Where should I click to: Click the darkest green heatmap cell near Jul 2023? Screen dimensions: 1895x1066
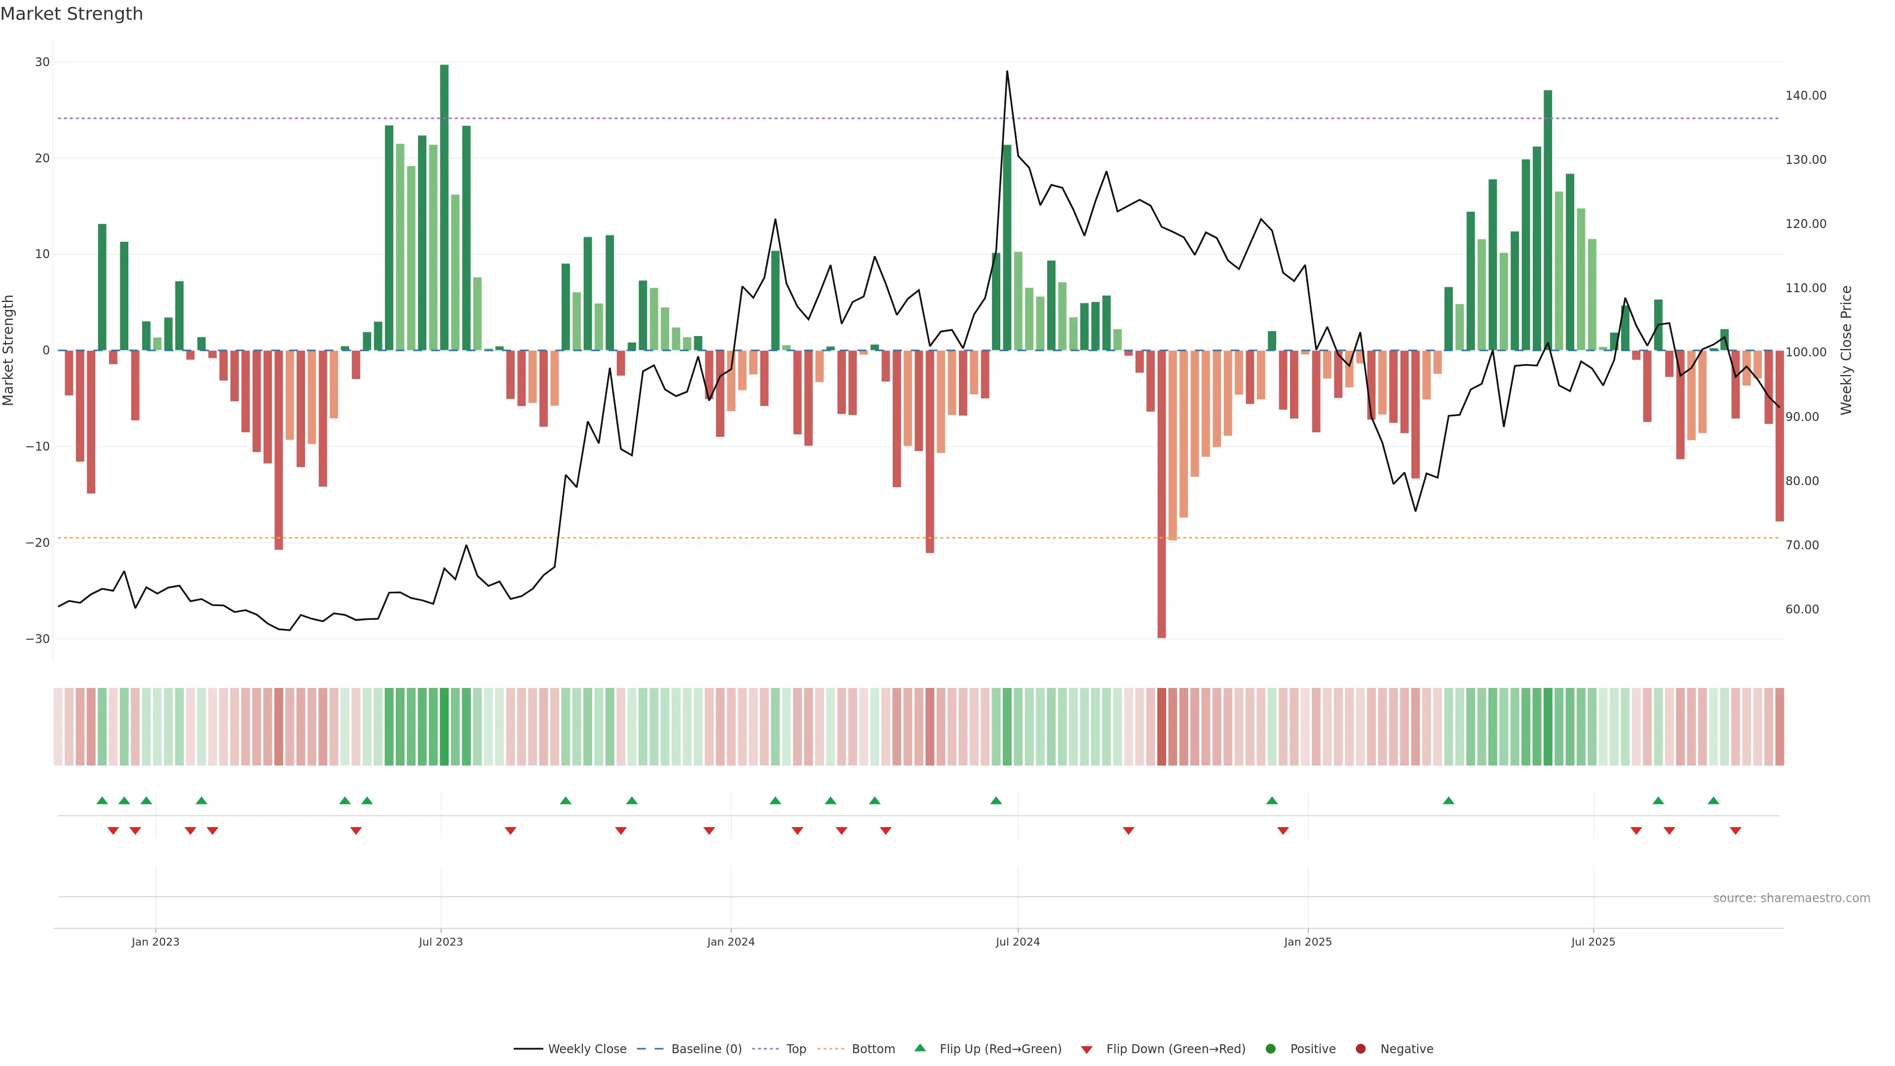point(444,726)
